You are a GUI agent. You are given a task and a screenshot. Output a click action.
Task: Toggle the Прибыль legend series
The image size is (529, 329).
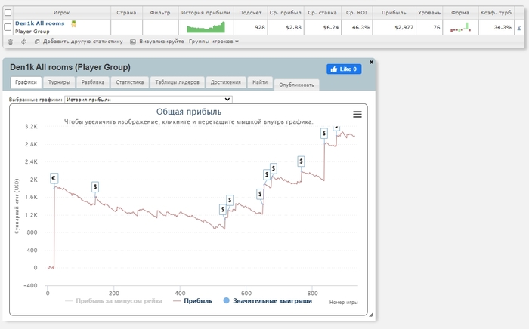(192, 301)
